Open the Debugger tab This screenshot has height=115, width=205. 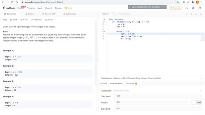(x=130, y=83)
